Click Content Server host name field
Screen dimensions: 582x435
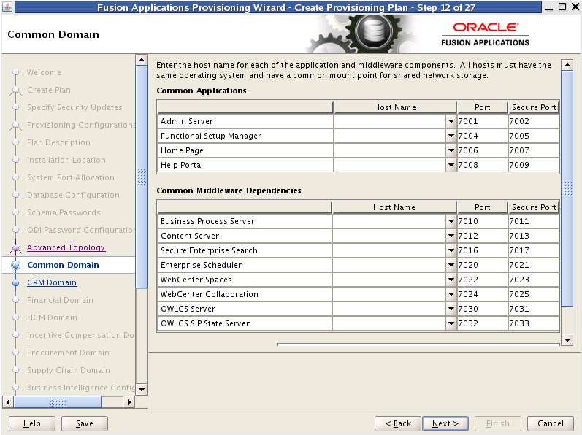click(389, 236)
